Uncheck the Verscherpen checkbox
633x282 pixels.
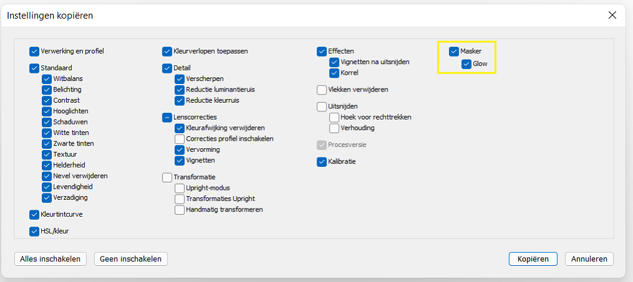click(x=180, y=79)
